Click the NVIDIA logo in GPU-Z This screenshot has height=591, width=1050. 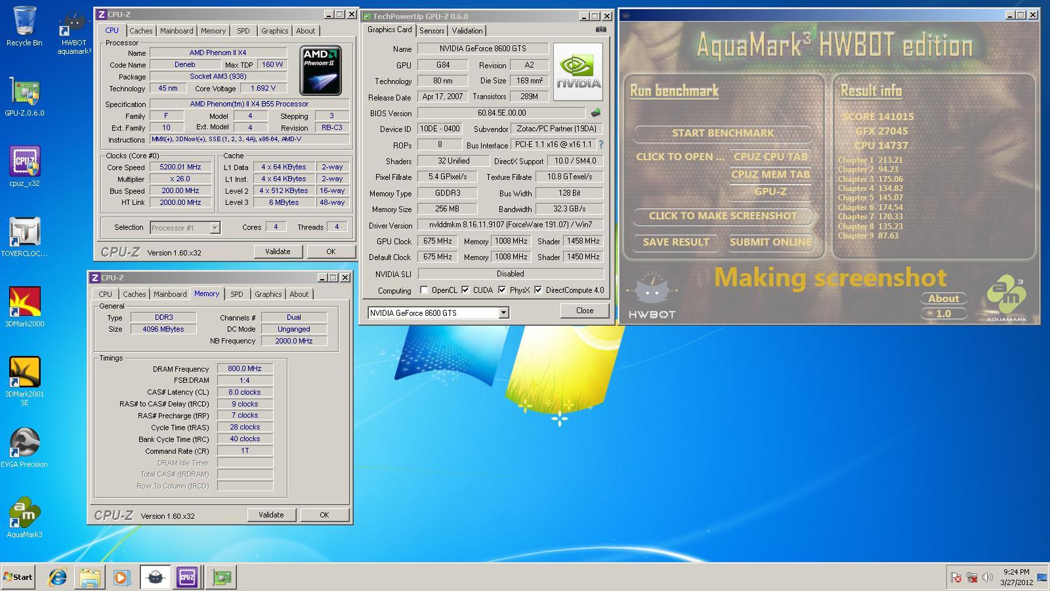point(578,72)
